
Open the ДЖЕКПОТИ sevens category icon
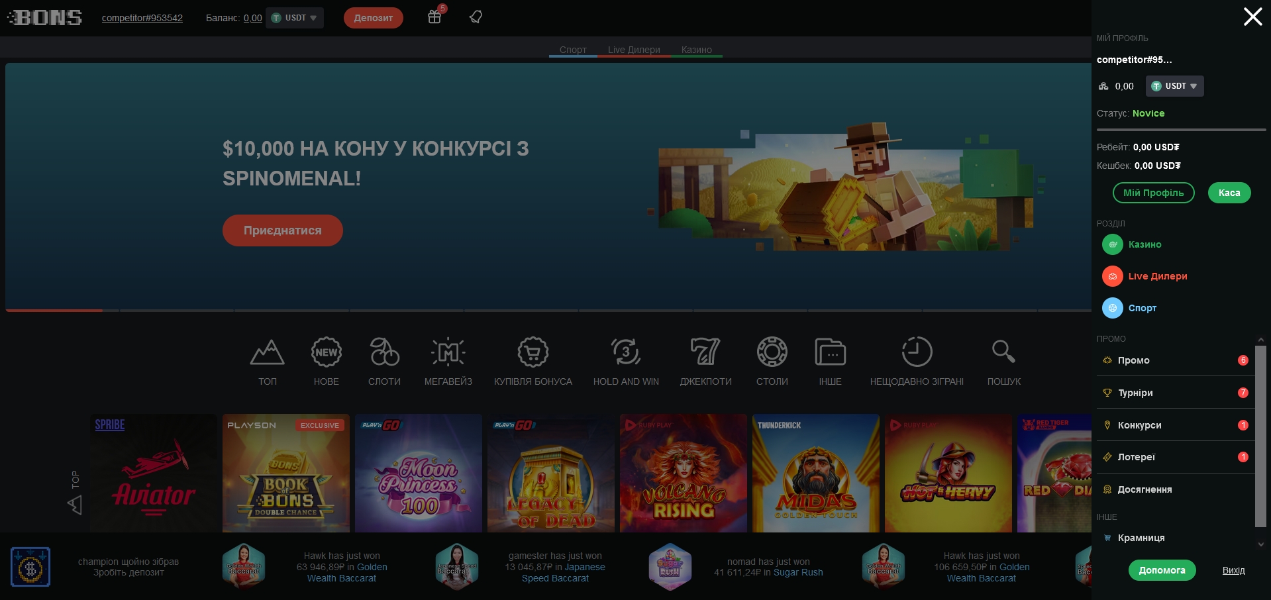pyautogui.click(x=705, y=352)
